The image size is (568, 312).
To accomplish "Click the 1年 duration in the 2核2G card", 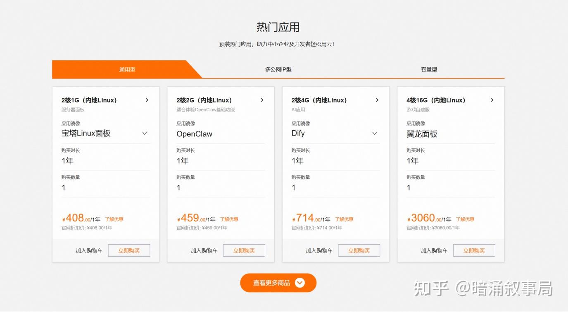I will coord(183,161).
